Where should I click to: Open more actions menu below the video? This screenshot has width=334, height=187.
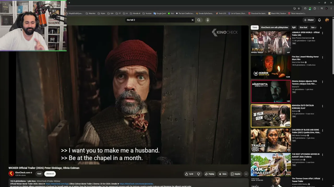pos(246,174)
